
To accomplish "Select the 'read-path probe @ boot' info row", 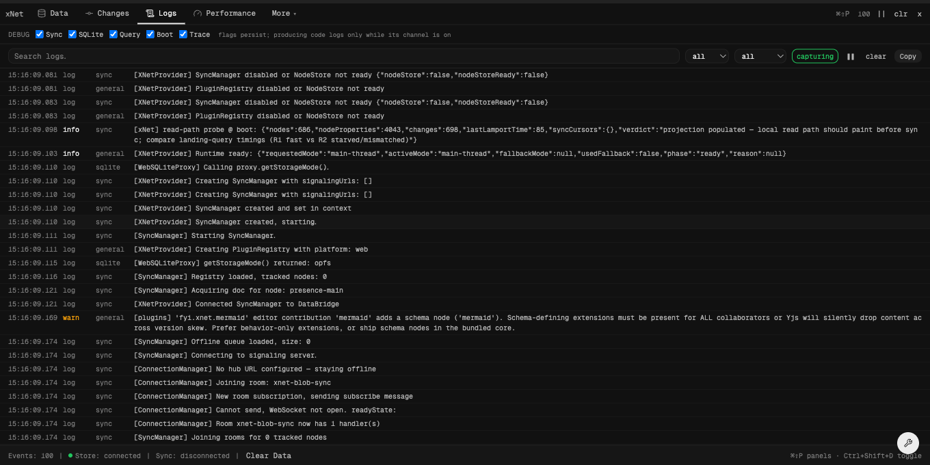I will click(x=465, y=135).
